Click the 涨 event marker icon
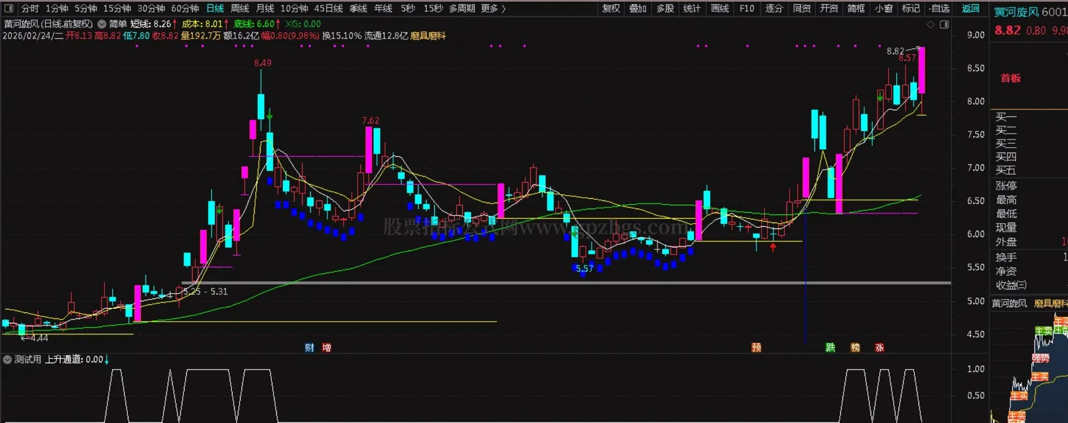This screenshot has height=423, width=1068. (x=879, y=348)
